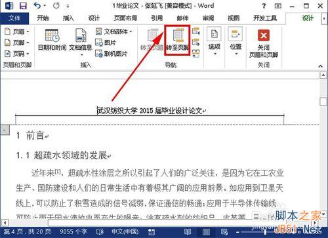Screen dimensions: 328x238
Task: Collapse the ribbon with the chevron
Action: (x=320, y=66)
